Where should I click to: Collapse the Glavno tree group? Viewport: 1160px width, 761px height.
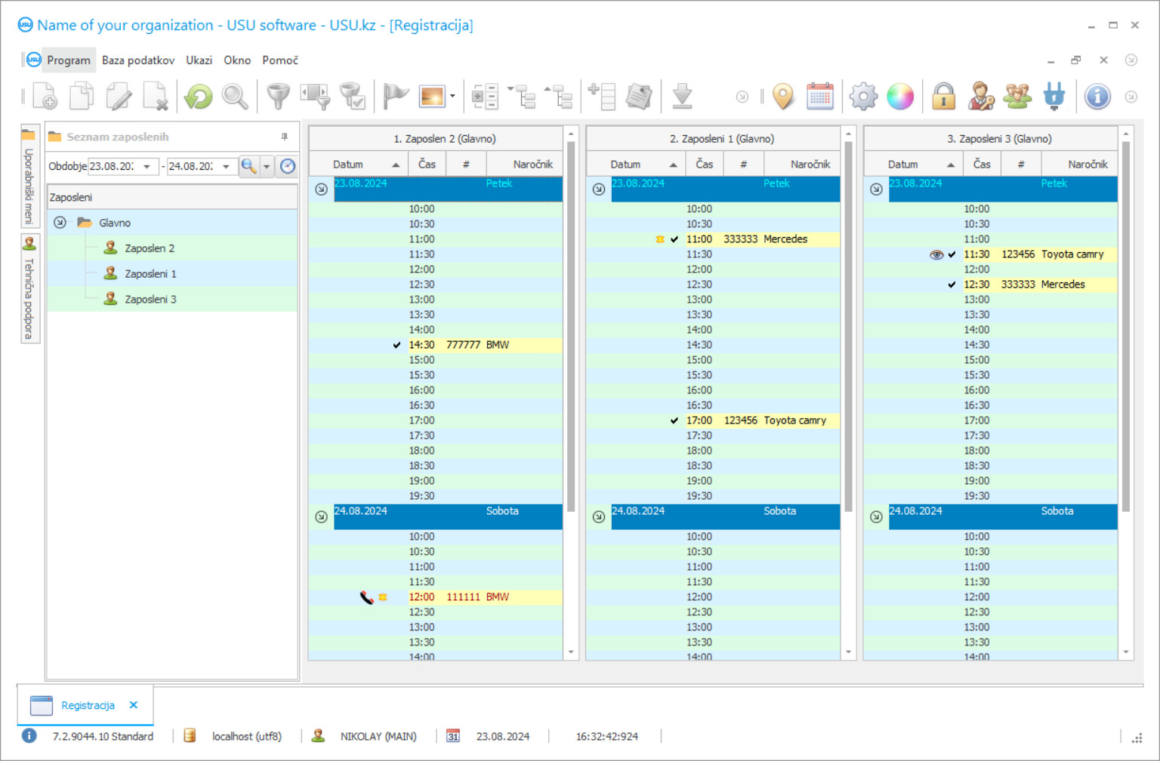[60, 223]
